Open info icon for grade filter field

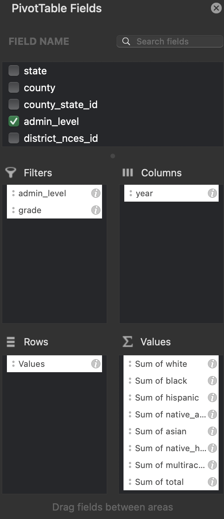coord(96,210)
